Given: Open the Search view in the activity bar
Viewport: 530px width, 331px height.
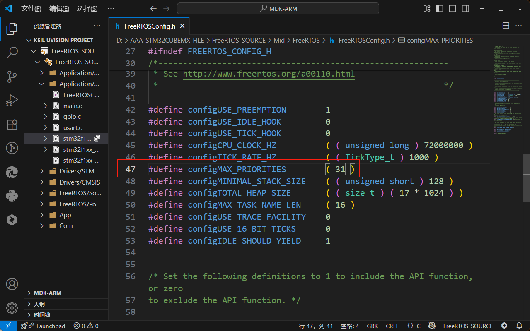Looking at the screenshot, I should tap(12, 53).
